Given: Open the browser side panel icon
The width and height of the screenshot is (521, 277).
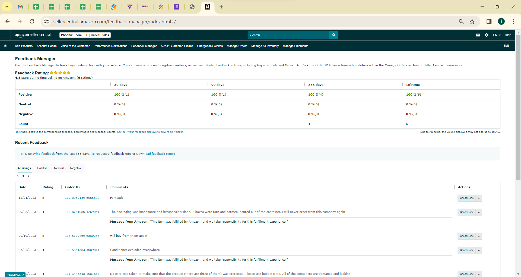Looking at the screenshot, I should (x=489, y=21).
